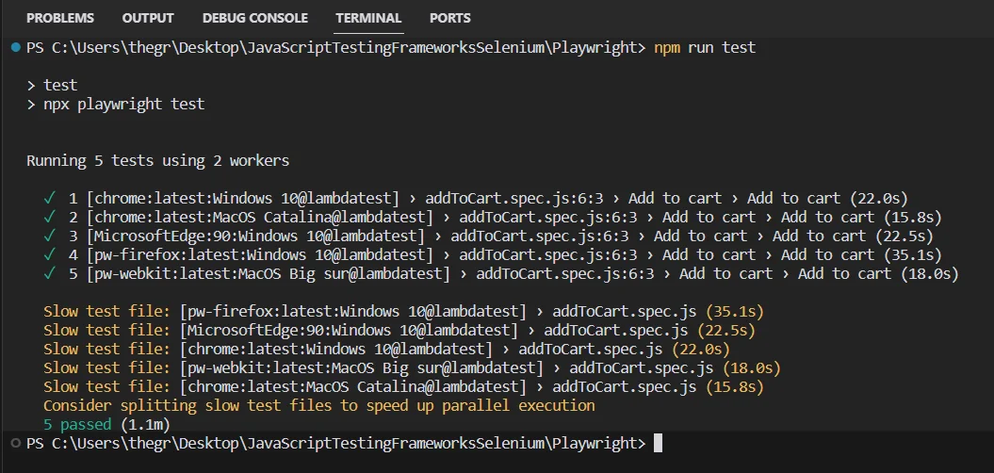
Task: Click the addToCart.spec.js:6:3 link in test 1 row
Action: 513,199
